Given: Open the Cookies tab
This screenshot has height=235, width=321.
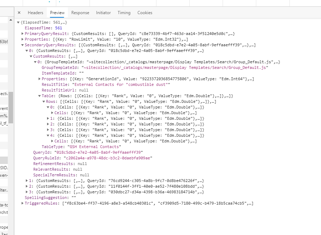Looking at the screenshot, I should click(x=145, y=13).
